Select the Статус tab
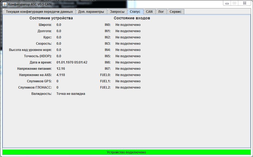 [135, 12]
